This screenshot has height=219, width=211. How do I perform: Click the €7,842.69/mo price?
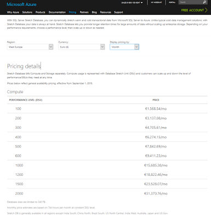point(156,146)
